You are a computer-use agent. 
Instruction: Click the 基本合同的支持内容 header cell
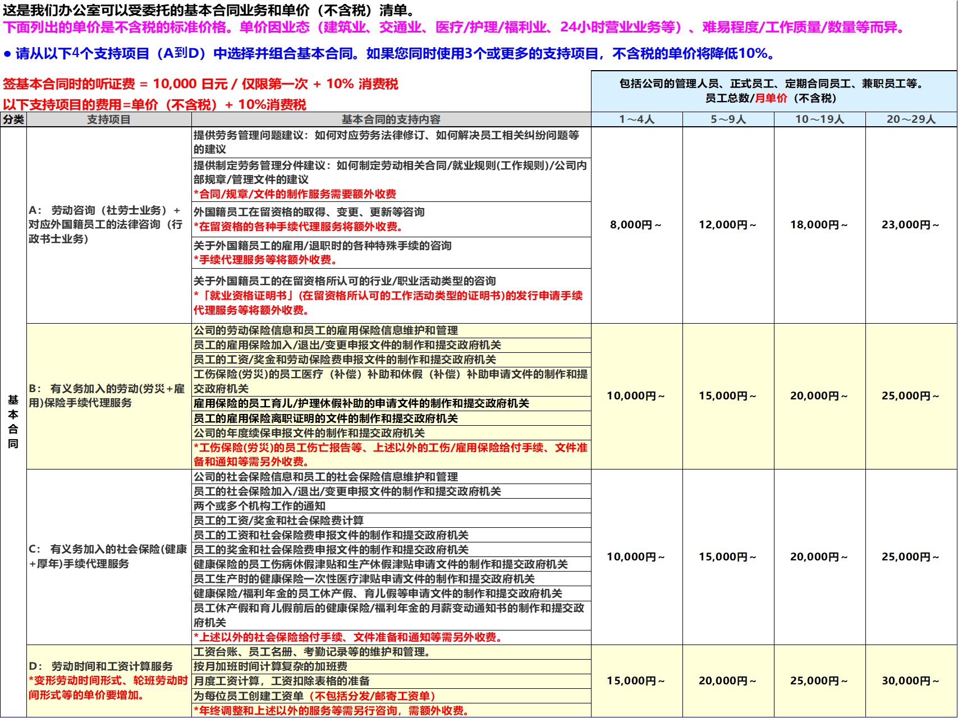tap(391, 119)
